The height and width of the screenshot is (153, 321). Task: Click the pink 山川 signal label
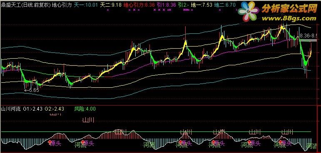click(88, 120)
